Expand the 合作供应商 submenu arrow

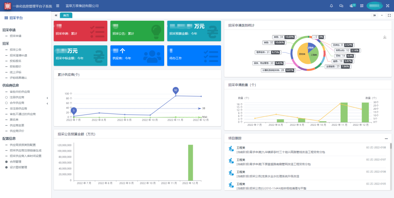(47, 103)
